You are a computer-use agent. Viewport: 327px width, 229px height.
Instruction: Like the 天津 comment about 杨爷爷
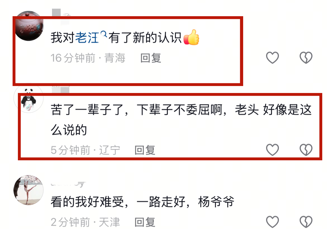point(272,222)
